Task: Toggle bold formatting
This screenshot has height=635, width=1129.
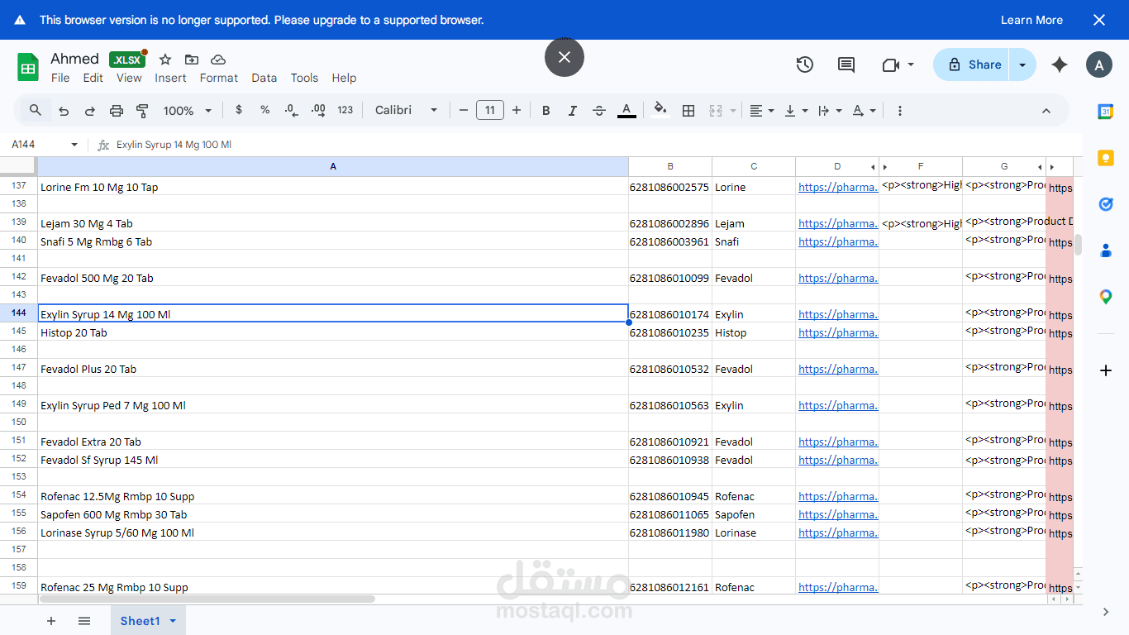Action: pyautogui.click(x=545, y=110)
